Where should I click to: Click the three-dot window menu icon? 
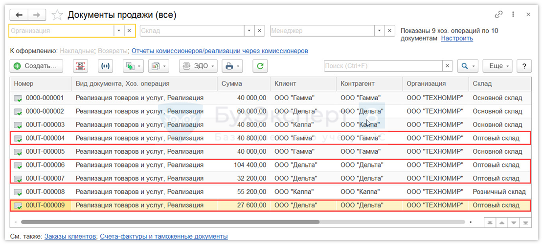(513, 15)
